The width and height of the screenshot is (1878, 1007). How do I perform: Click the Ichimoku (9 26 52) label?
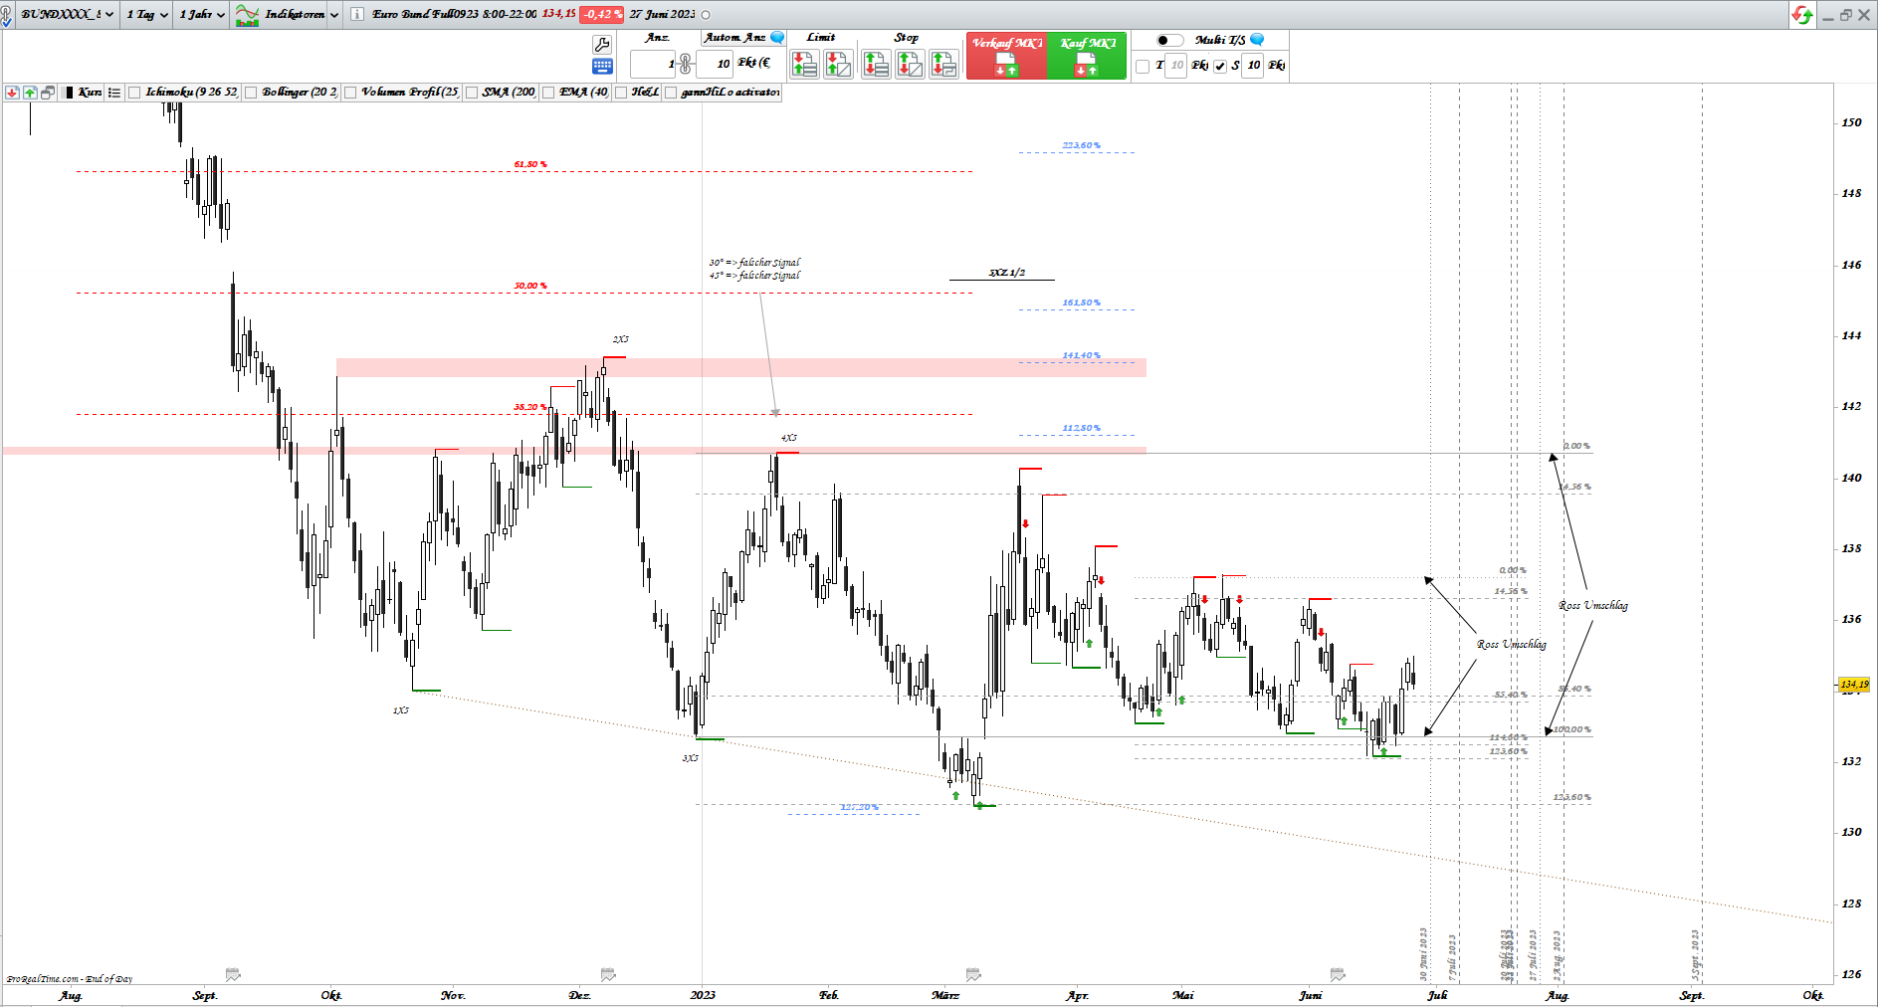click(191, 93)
